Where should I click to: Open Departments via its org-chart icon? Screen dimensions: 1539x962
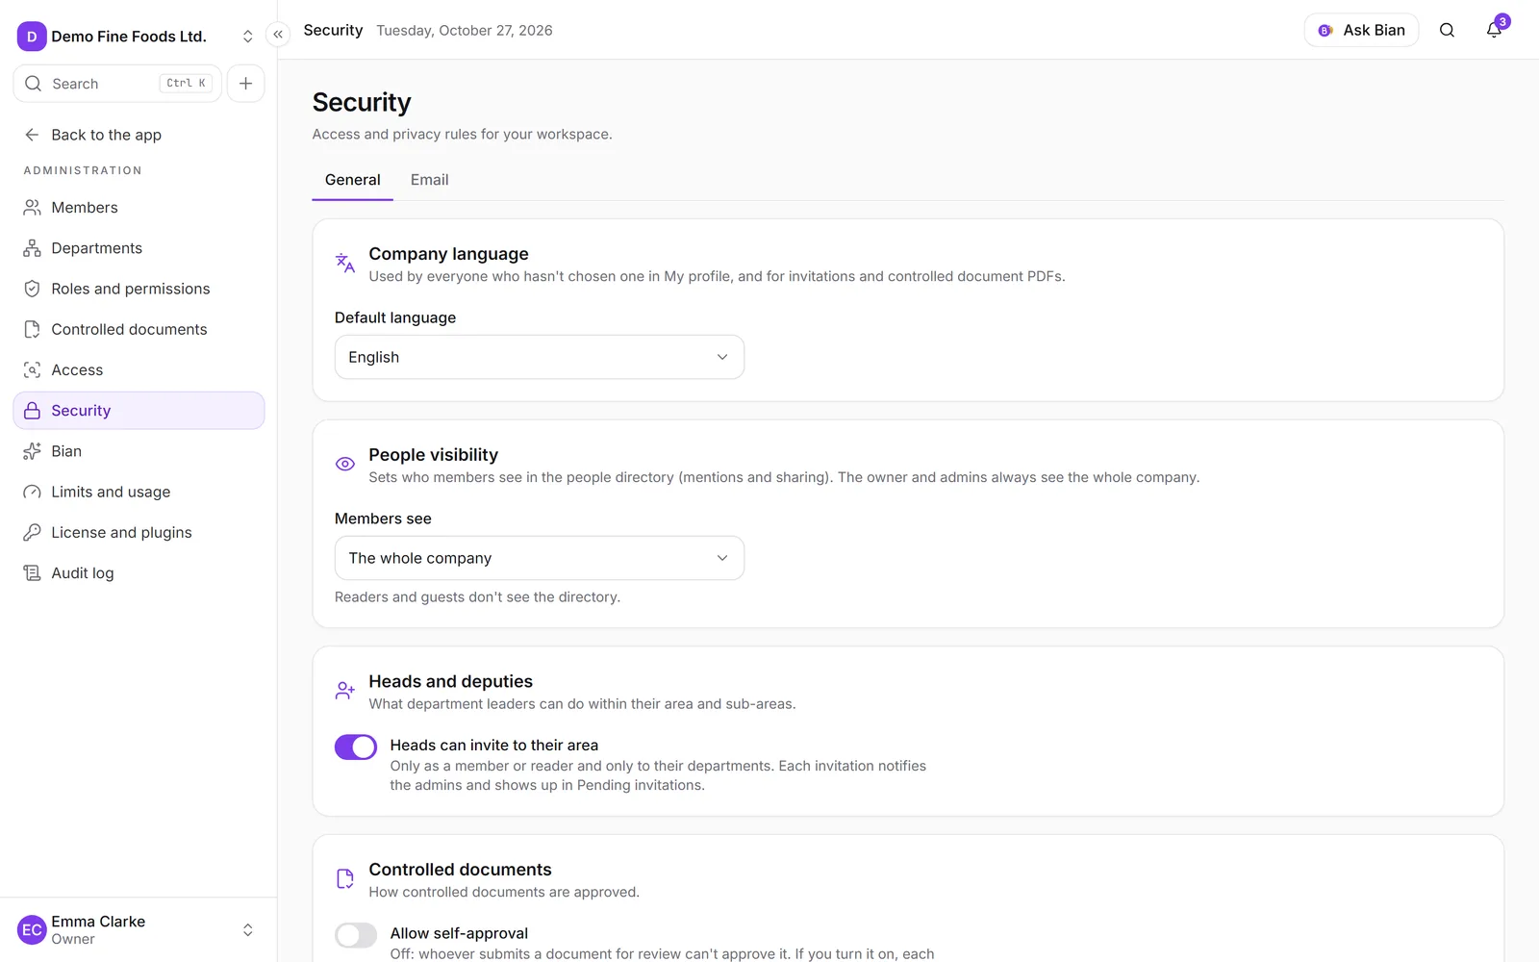click(32, 248)
